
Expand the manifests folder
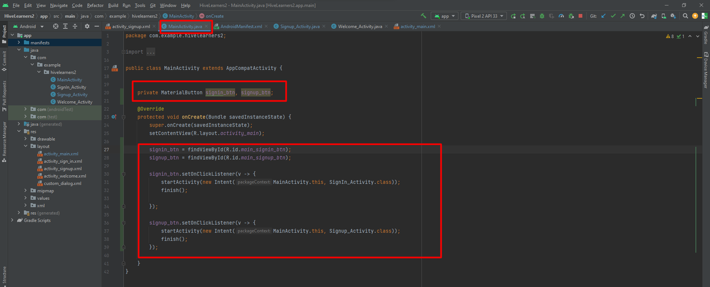pos(19,43)
